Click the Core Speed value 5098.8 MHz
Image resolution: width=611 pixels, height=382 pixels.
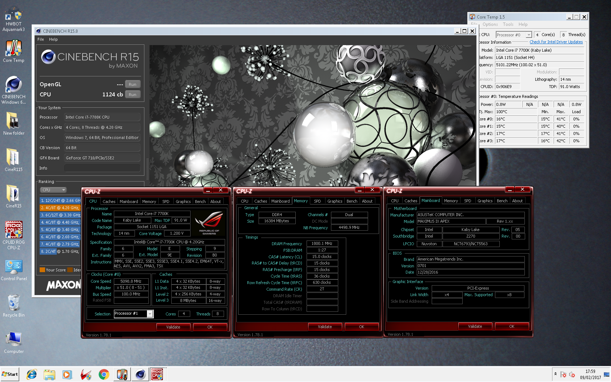[131, 281]
